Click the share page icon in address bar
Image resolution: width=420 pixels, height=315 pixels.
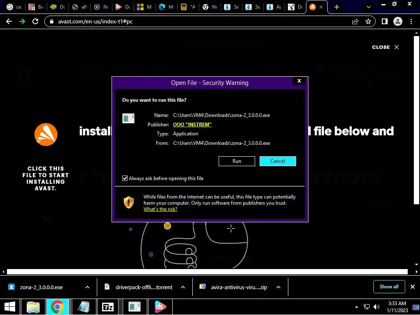355,21
